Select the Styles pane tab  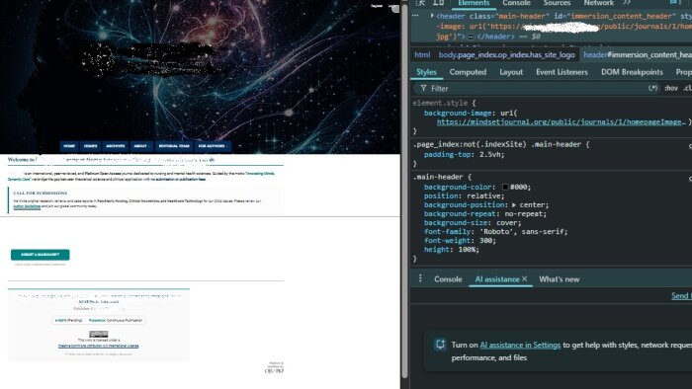pyautogui.click(x=426, y=72)
